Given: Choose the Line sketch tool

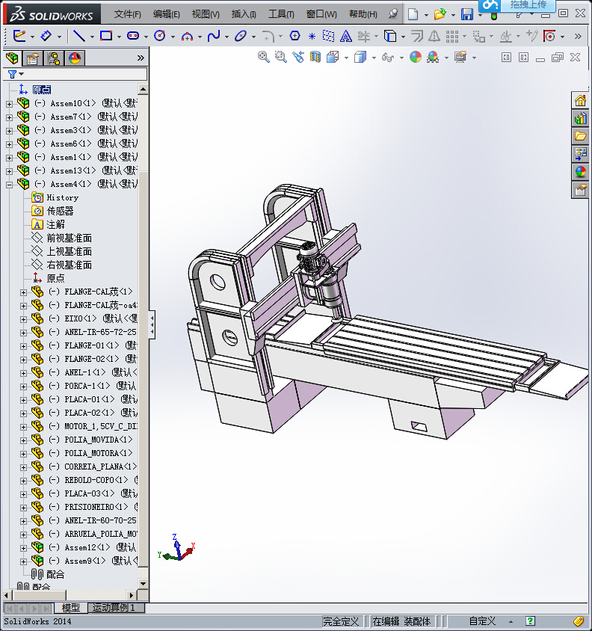Looking at the screenshot, I should click(79, 36).
